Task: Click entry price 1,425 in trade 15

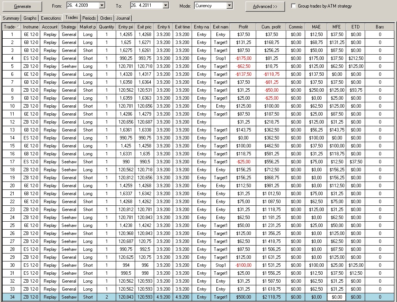Action: tap(126, 146)
